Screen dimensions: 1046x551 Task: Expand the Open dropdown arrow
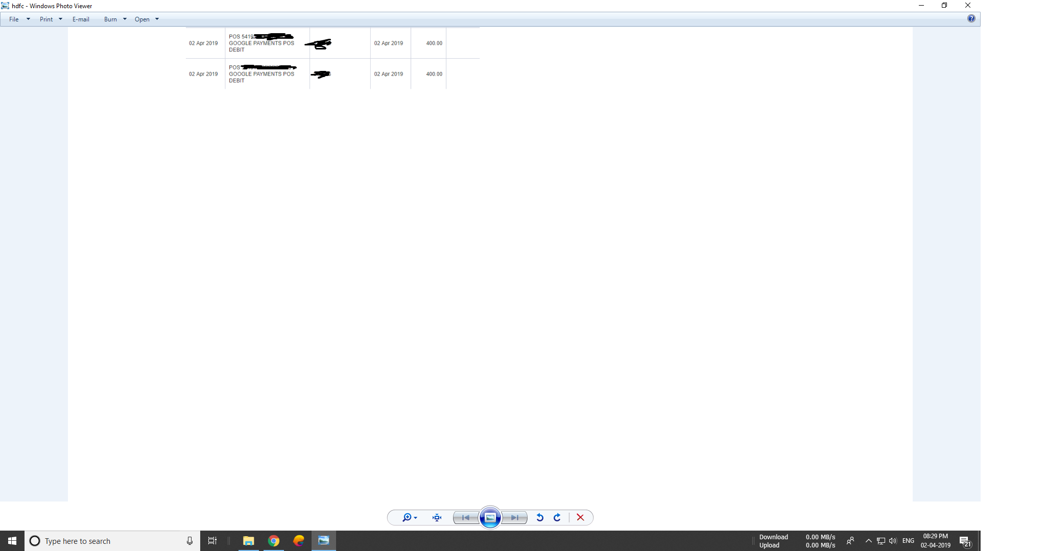(157, 19)
